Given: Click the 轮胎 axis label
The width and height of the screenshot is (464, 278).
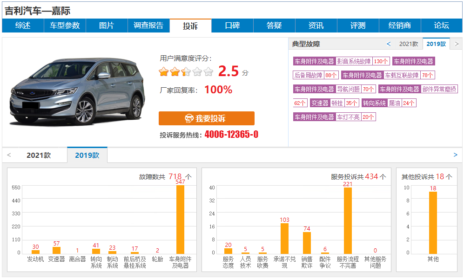Looking at the screenshot, I should tap(157, 259).
